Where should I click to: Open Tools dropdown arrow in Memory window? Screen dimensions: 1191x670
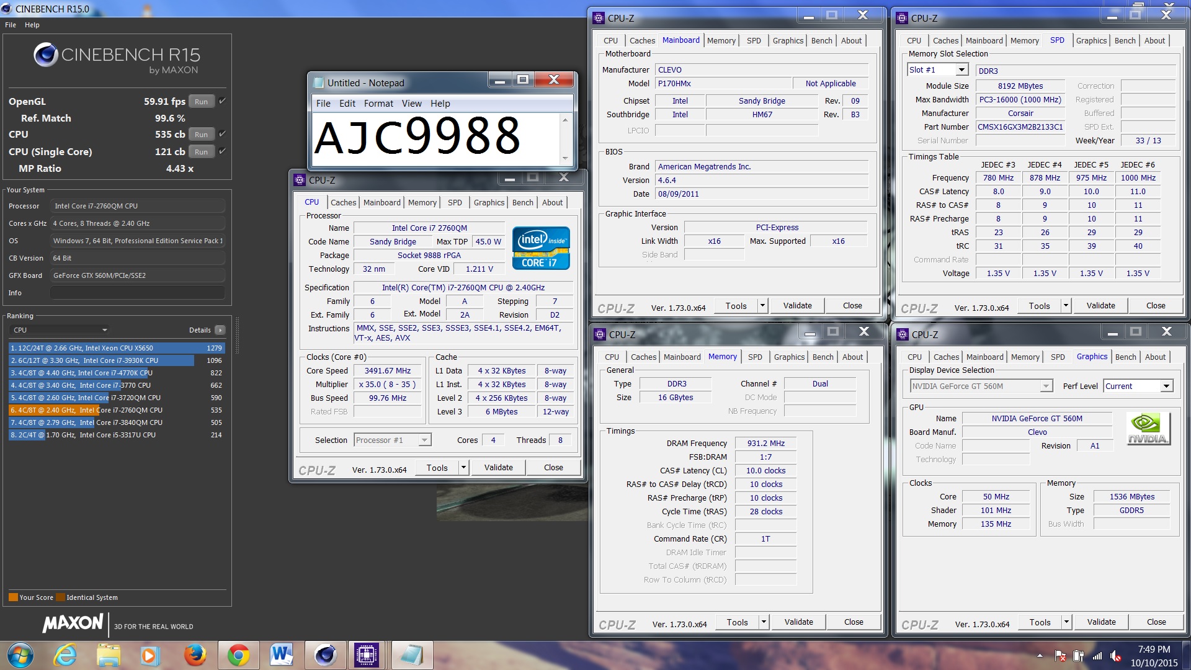click(x=764, y=622)
